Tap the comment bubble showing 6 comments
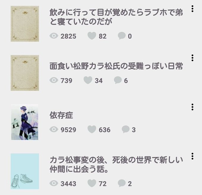Screen dimensions: 202x195 tap(118, 80)
